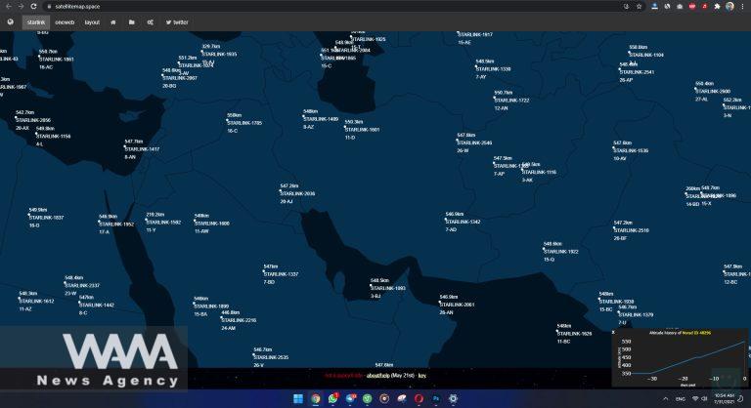Open the layout menu
Image resolution: width=751 pixels, height=408 pixels.
(x=92, y=22)
